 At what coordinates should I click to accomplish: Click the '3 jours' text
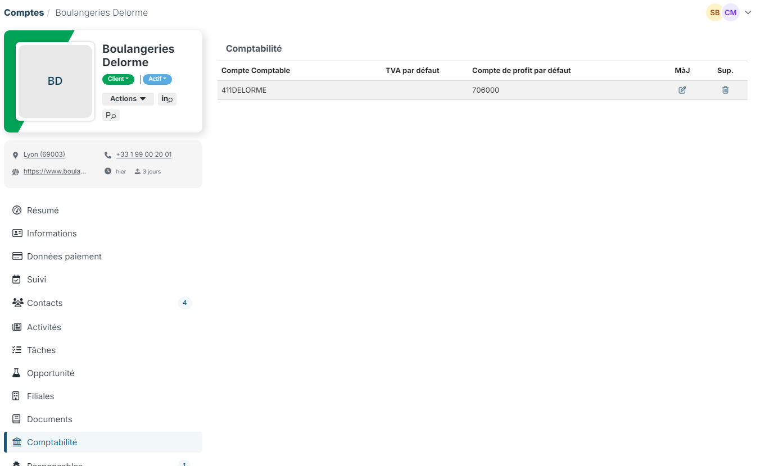click(152, 171)
